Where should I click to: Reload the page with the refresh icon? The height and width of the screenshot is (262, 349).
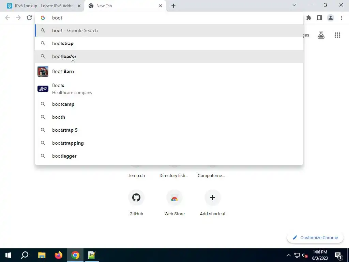pos(29,18)
